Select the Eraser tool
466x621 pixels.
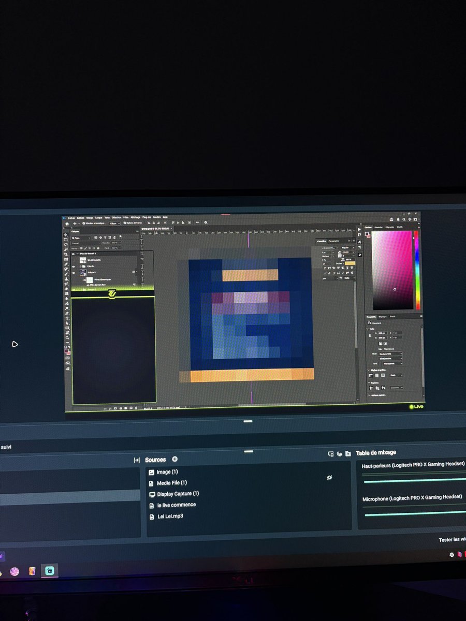coord(66,289)
